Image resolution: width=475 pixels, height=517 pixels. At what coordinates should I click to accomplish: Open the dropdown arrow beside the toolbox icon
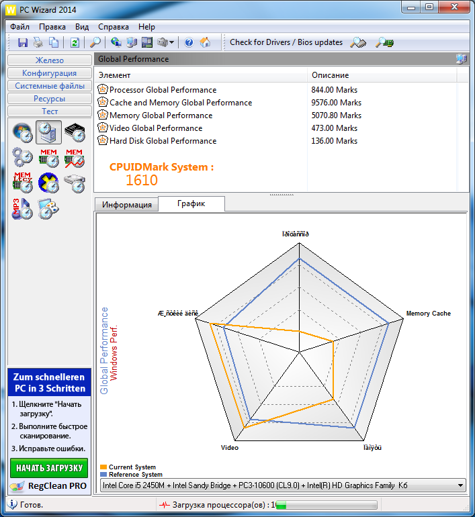pyautogui.click(x=171, y=42)
